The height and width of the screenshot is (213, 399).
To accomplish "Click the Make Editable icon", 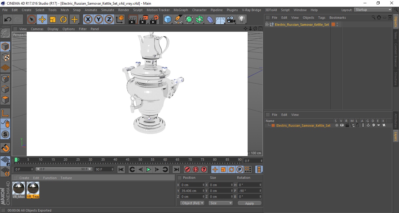I will pos(5,33).
